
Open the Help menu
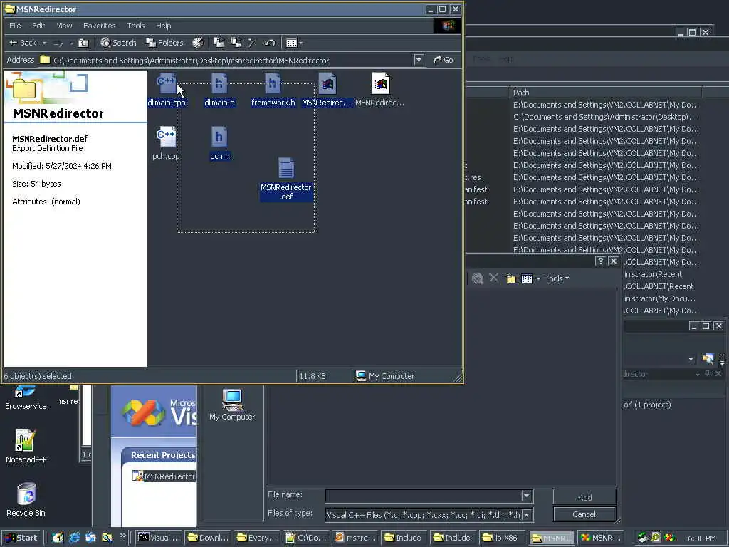pyautogui.click(x=163, y=26)
